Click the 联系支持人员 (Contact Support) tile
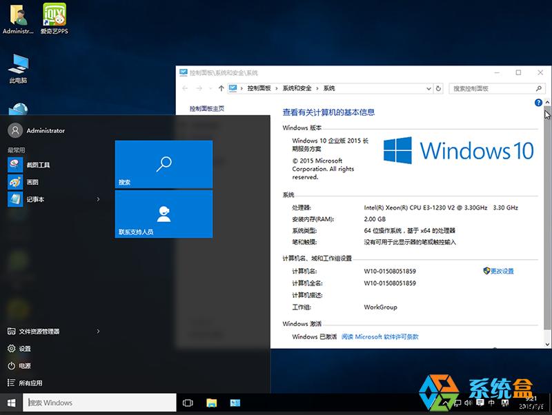 tap(164, 214)
